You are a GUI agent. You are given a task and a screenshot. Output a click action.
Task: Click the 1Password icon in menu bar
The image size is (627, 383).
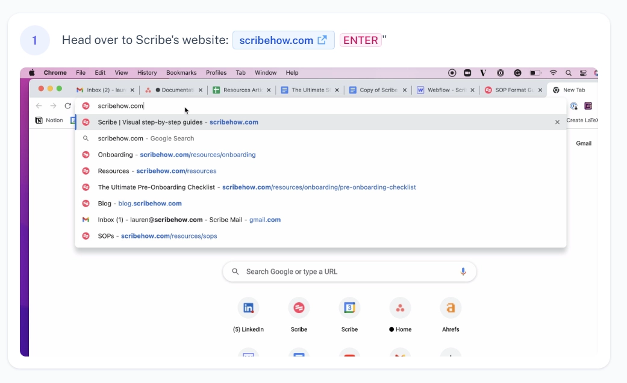click(501, 73)
